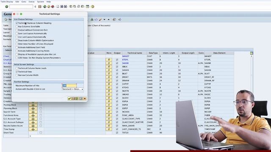Open the System menu
This screenshot has width=271, height=152.
coord(41,2)
